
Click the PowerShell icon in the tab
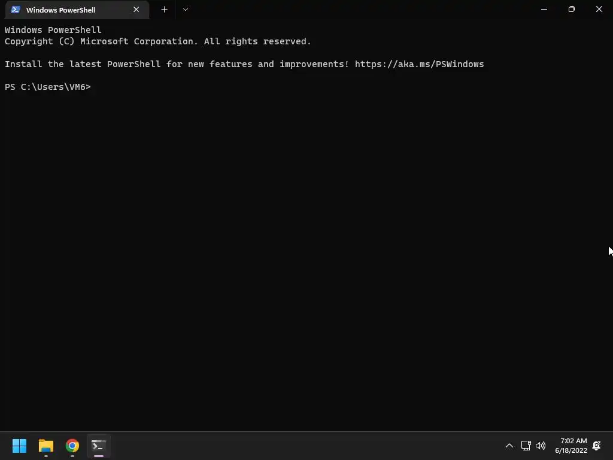tap(16, 10)
